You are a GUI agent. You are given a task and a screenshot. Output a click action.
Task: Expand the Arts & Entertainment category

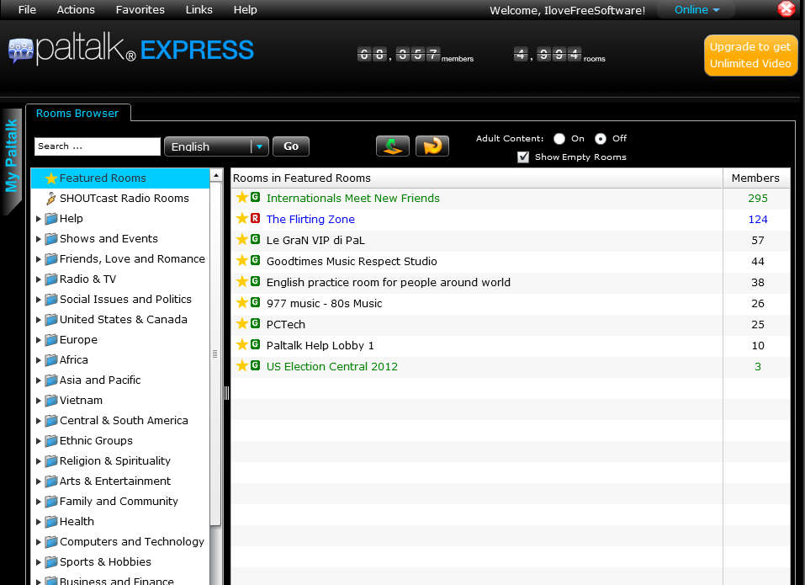(39, 481)
